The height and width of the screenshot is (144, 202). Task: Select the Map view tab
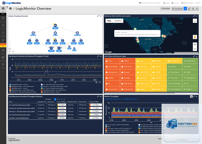(109, 21)
